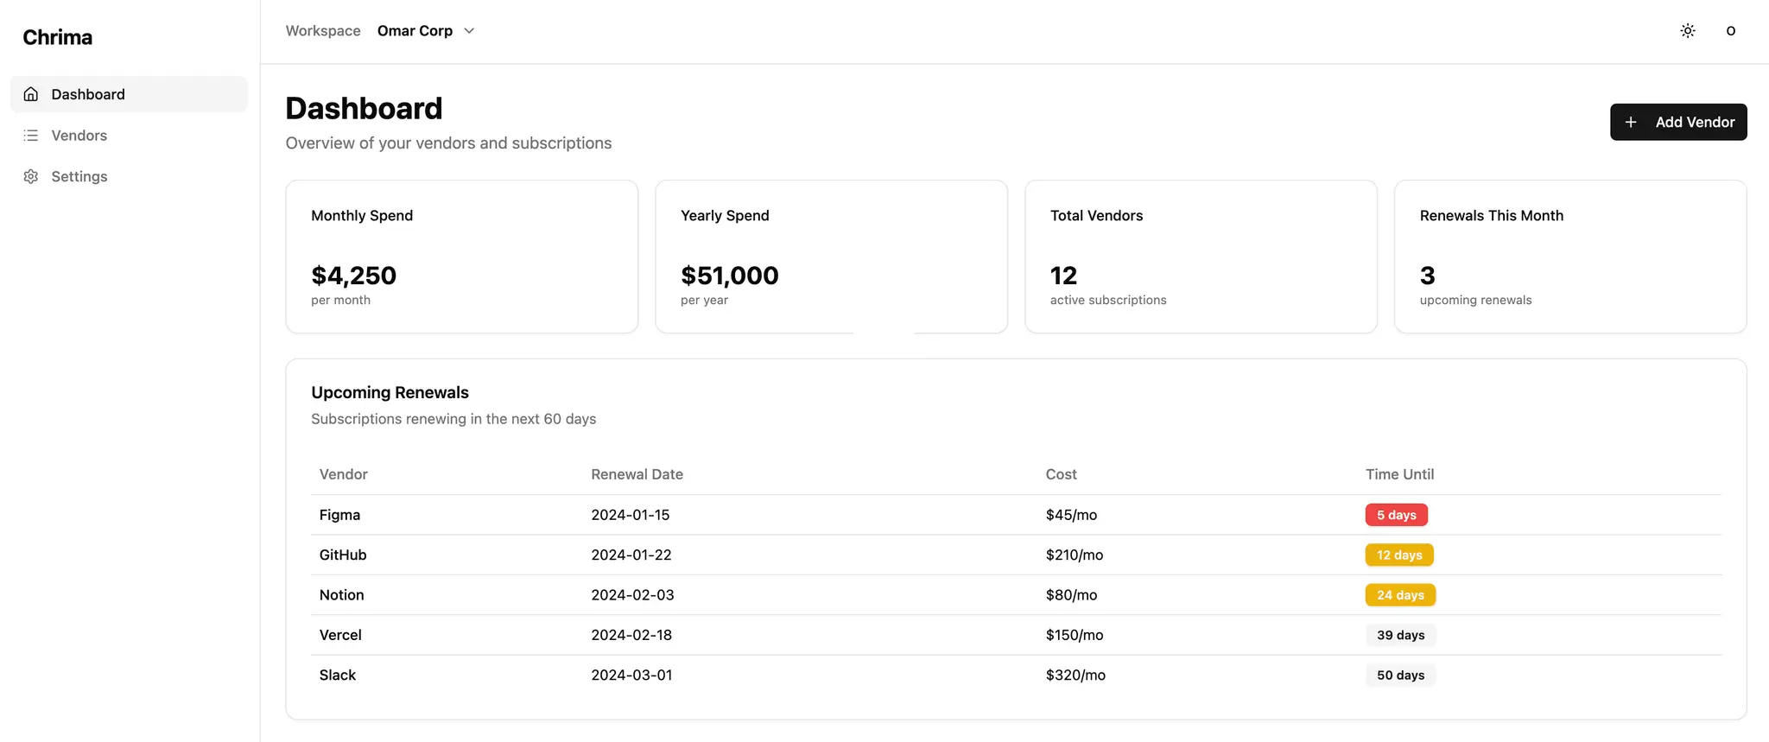Click the Cost column header
Screen dimensions: 1769x742
click(x=1061, y=474)
